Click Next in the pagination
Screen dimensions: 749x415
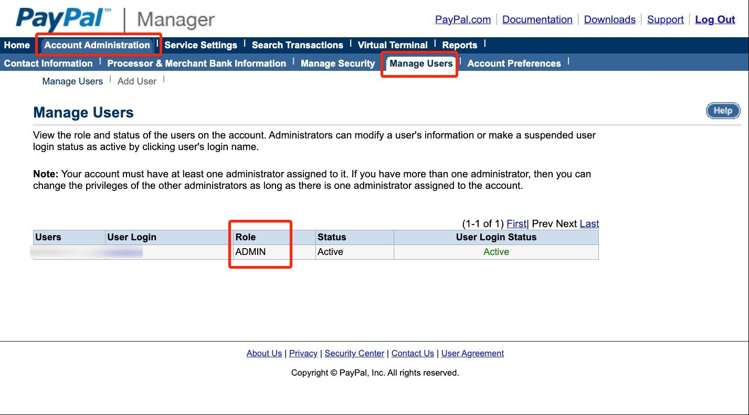(x=566, y=224)
